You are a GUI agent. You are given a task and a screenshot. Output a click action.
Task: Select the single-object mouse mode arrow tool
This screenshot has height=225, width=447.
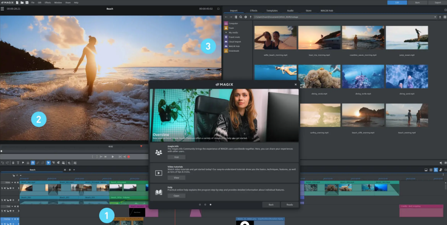(x=48, y=163)
